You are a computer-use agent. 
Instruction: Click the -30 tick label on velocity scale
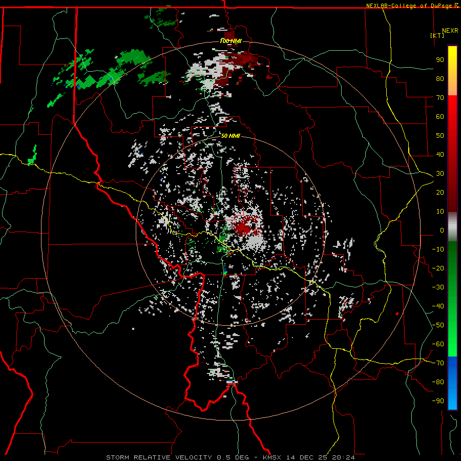(438, 287)
